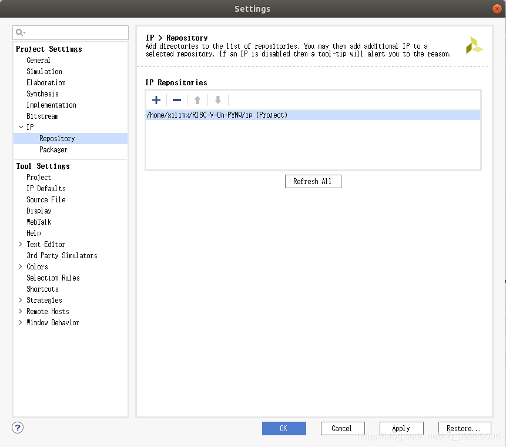This screenshot has height=447, width=506.
Task: Move repository down with arrow icon
Action: (218, 100)
